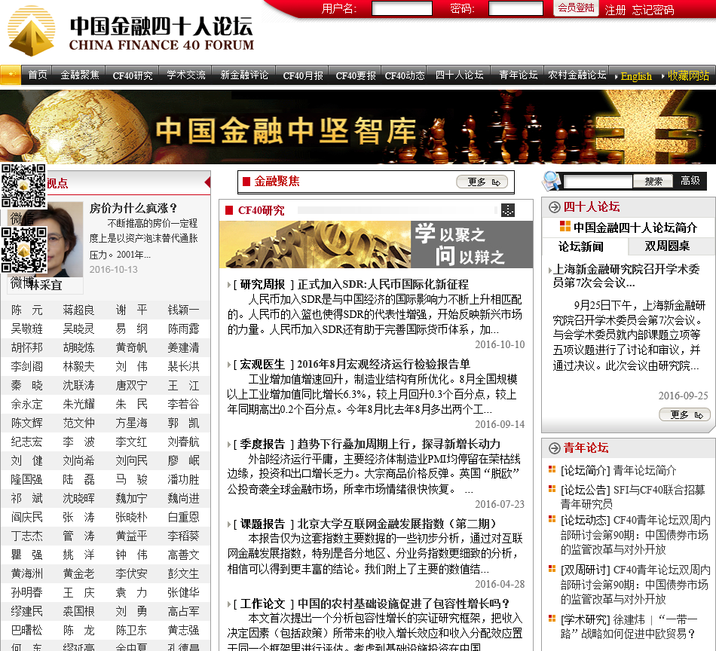
Task: Click member name 蒋超良
Action: (x=78, y=310)
